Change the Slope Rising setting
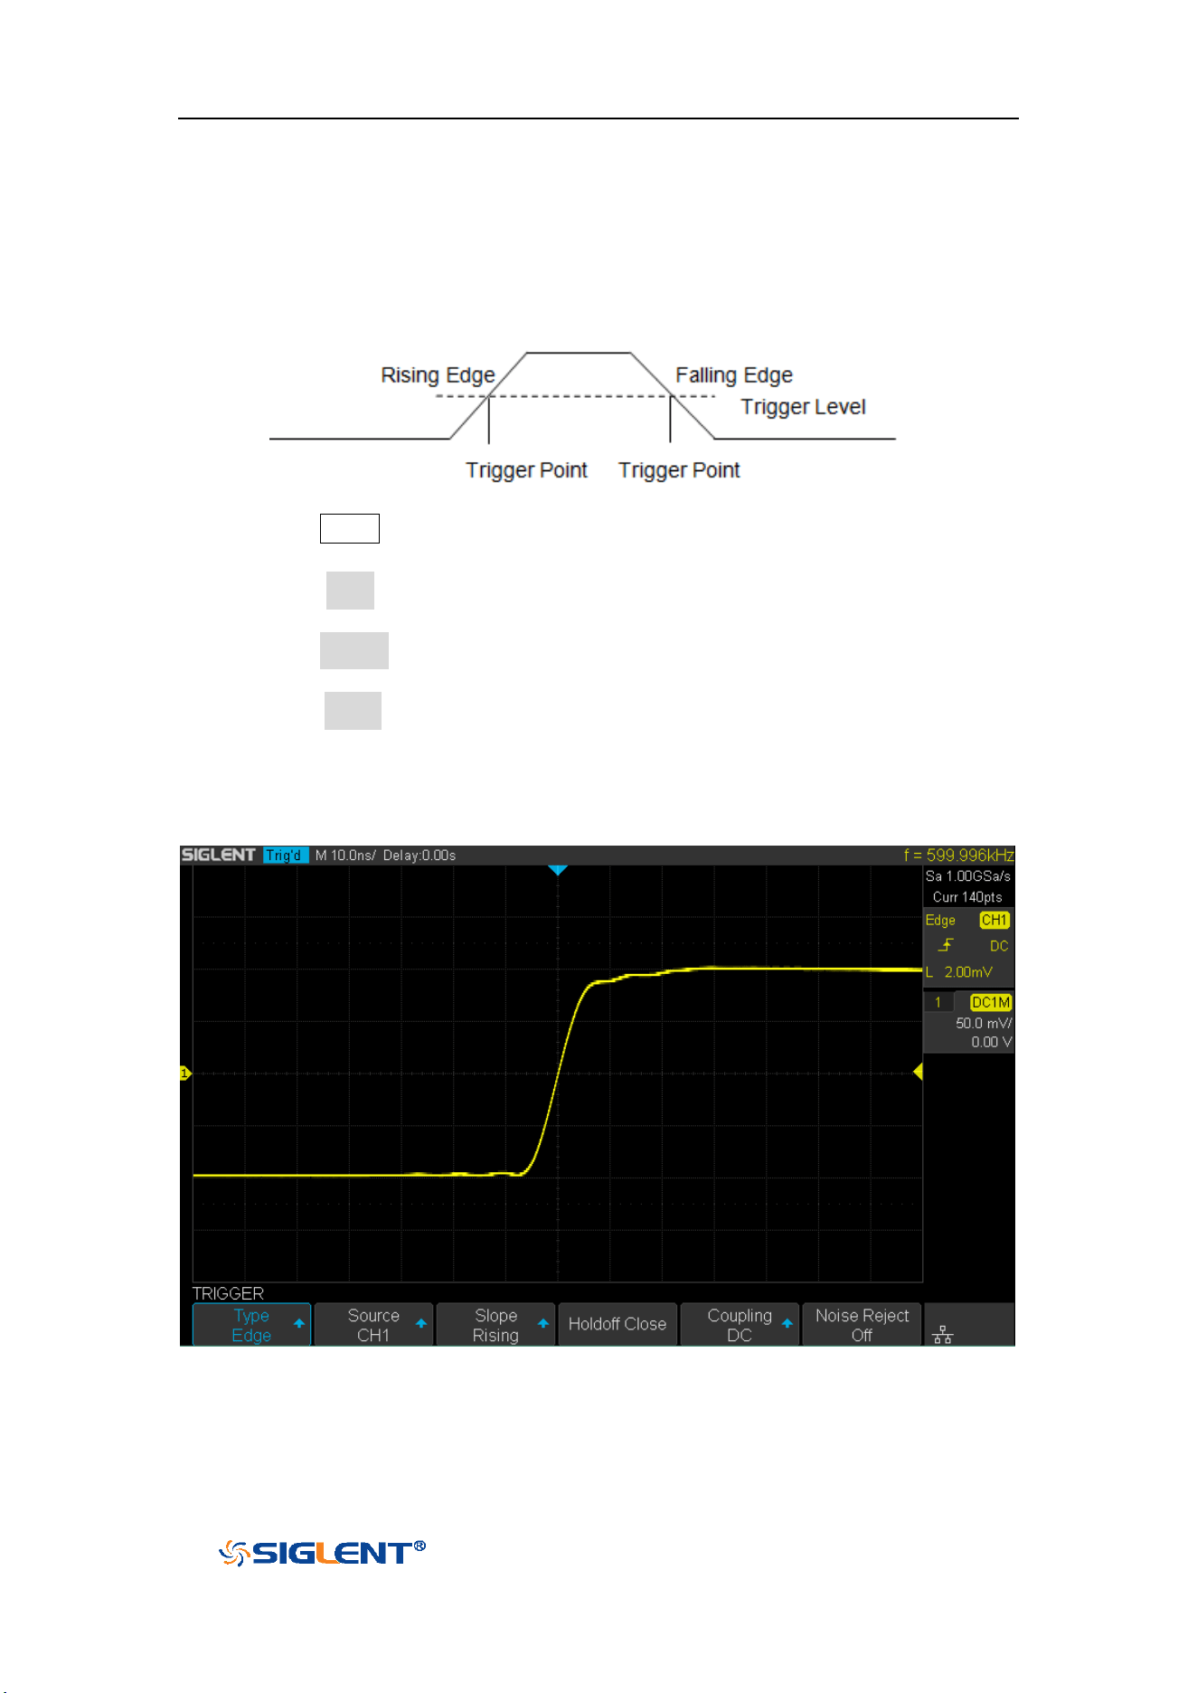 click(x=495, y=1325)
